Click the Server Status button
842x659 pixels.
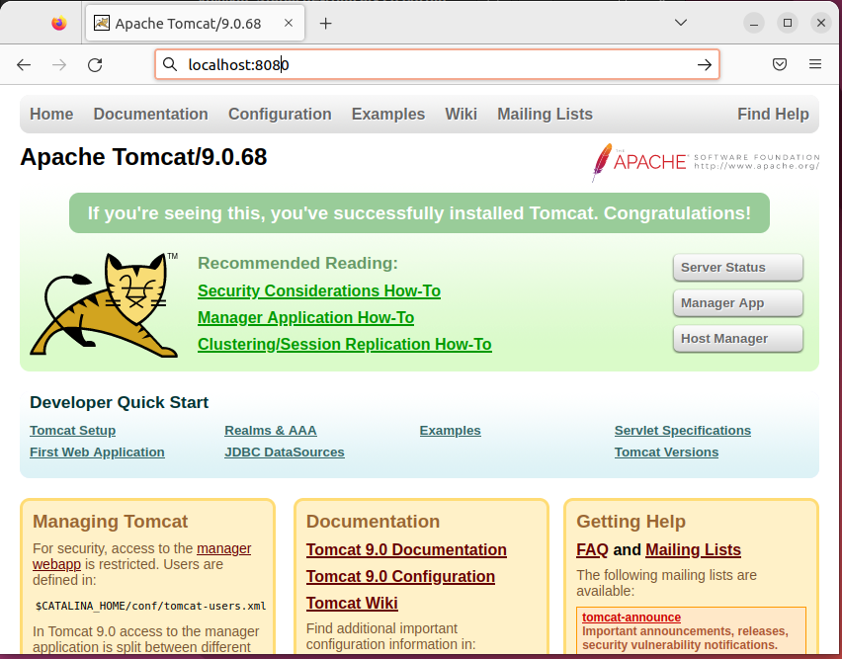[738, 267]
